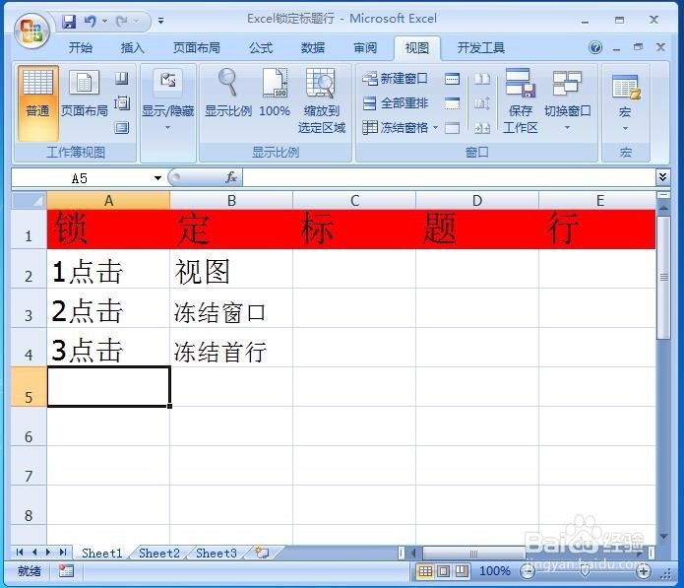Click zoom in plus button
This screenshot has width=684, height=588.
pos(644,571)
